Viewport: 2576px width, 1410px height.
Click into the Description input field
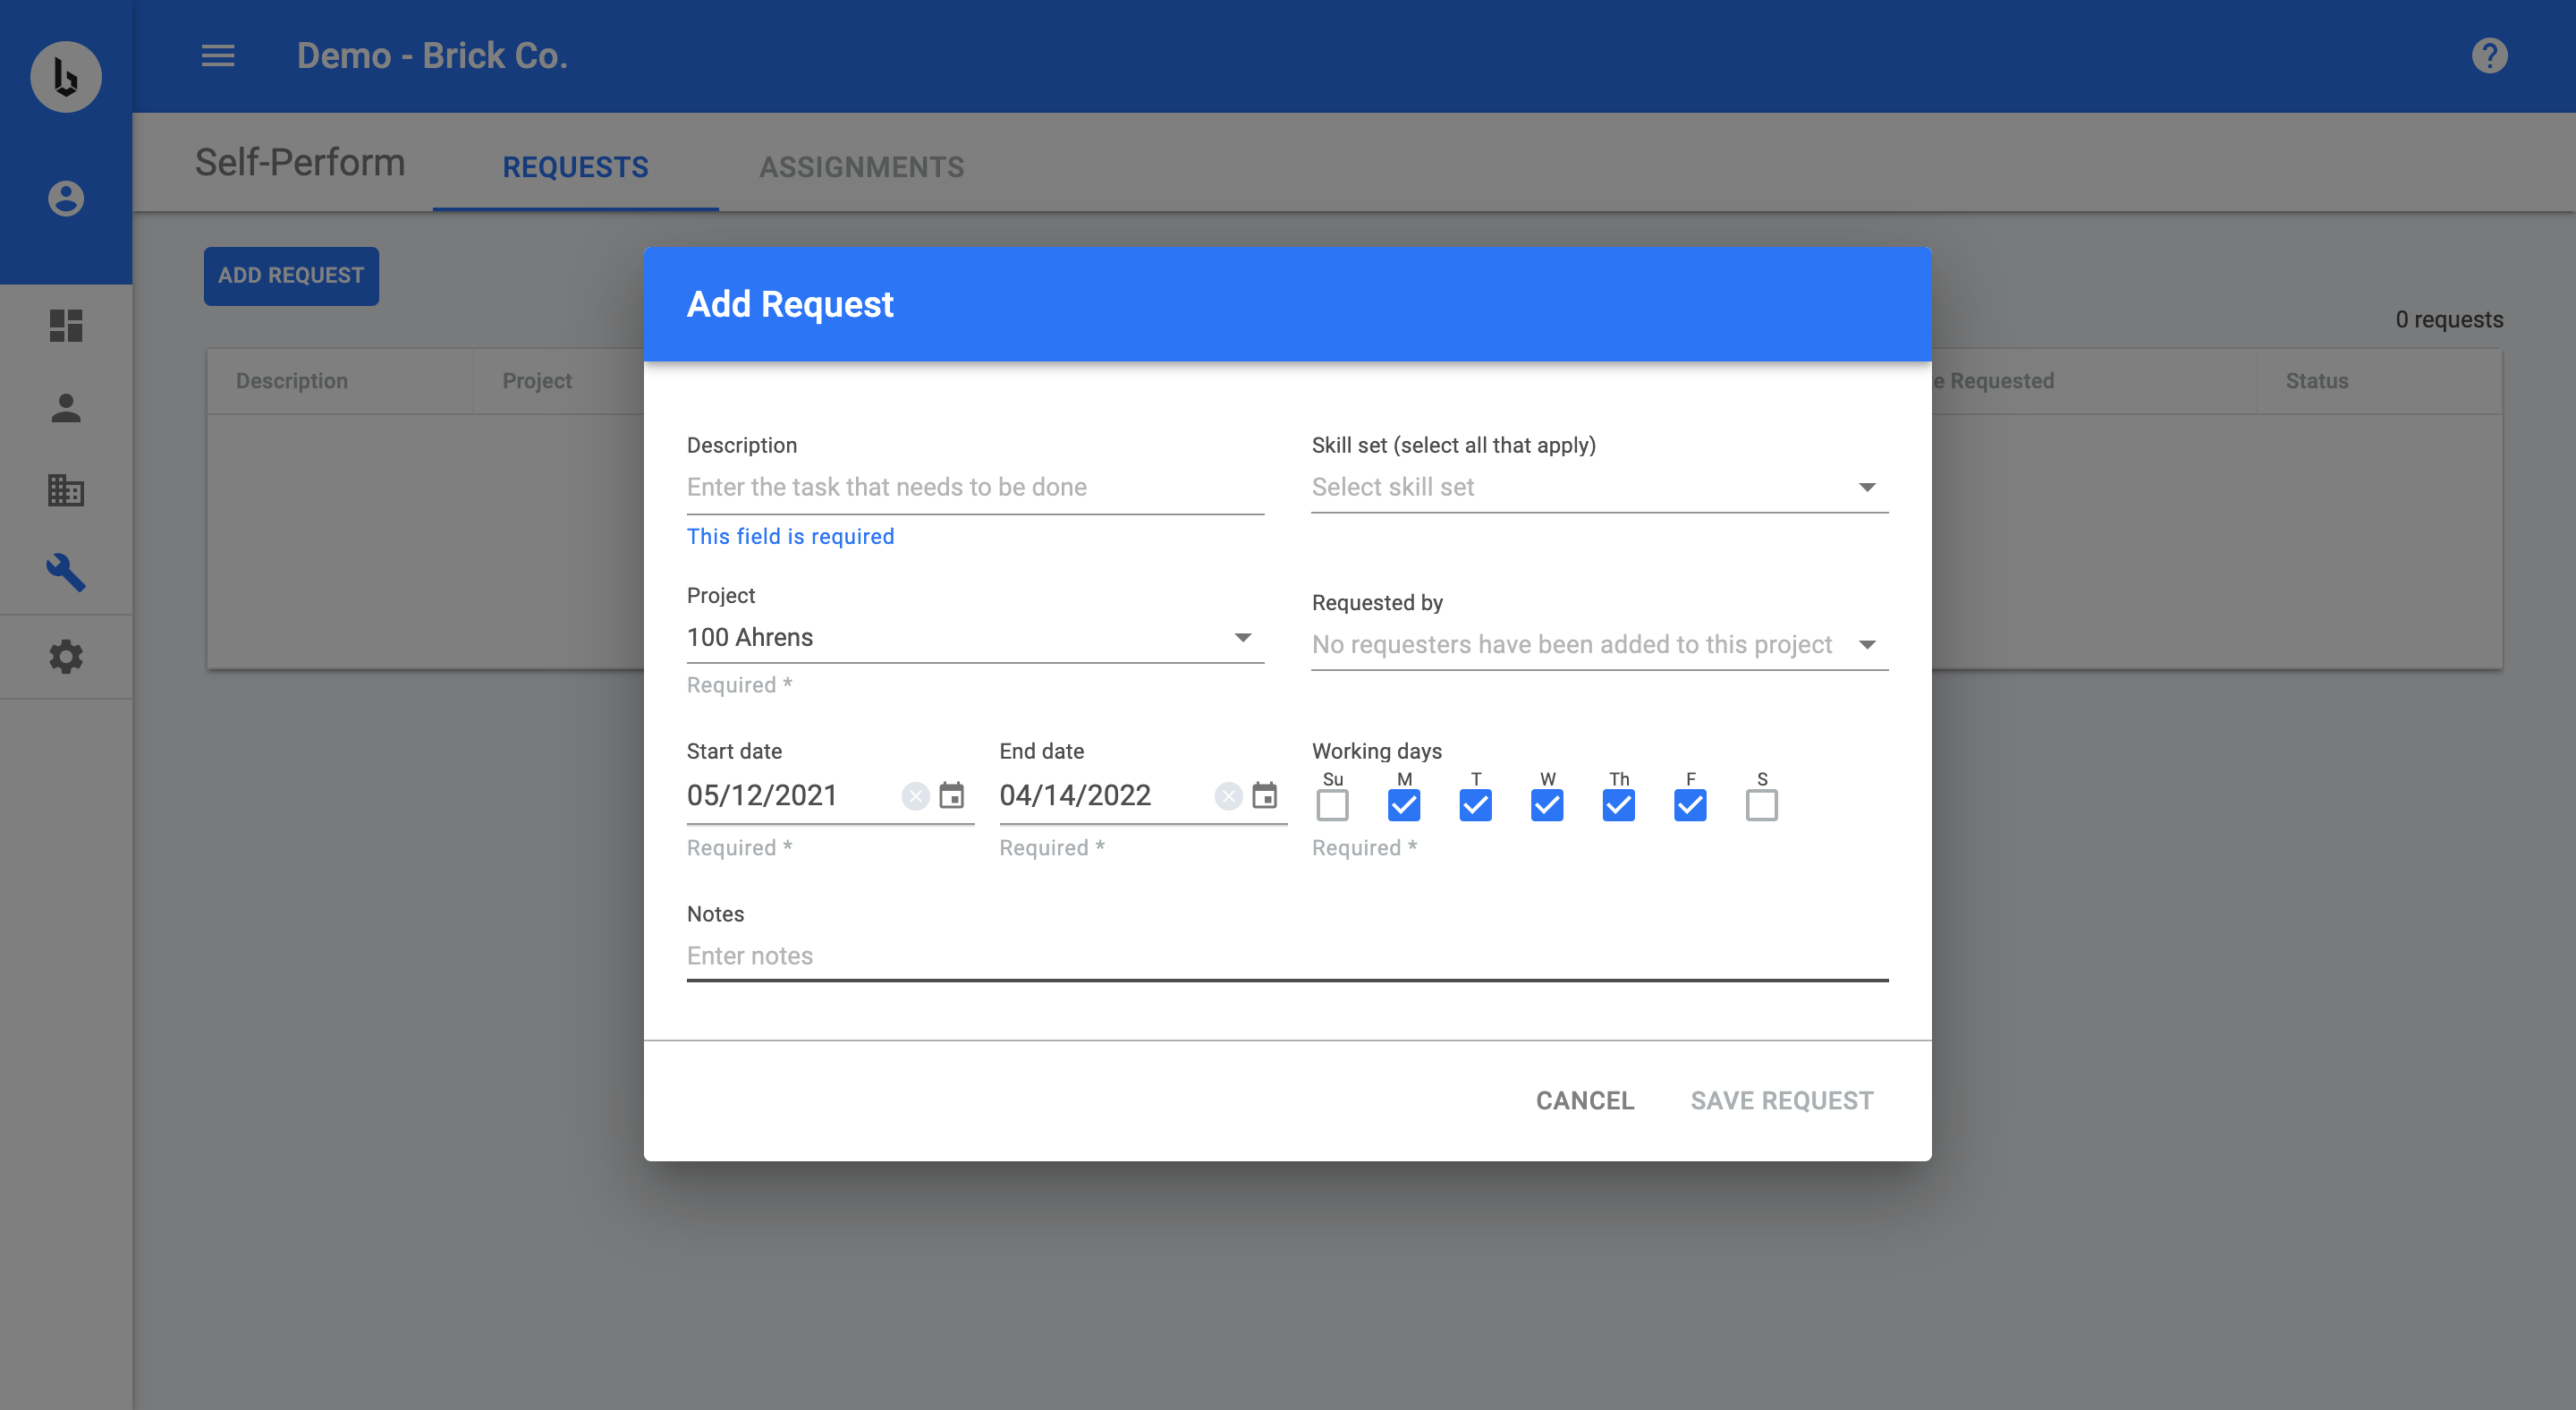(x=974, y=487)
